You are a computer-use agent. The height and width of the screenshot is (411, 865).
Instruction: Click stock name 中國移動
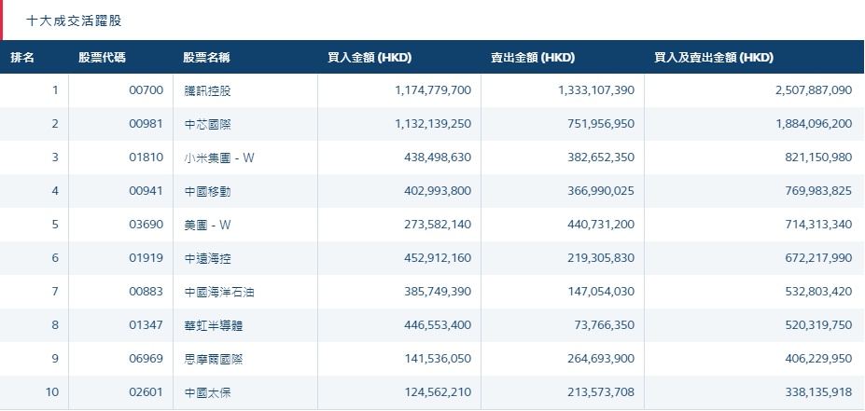(x=207, y=191)
